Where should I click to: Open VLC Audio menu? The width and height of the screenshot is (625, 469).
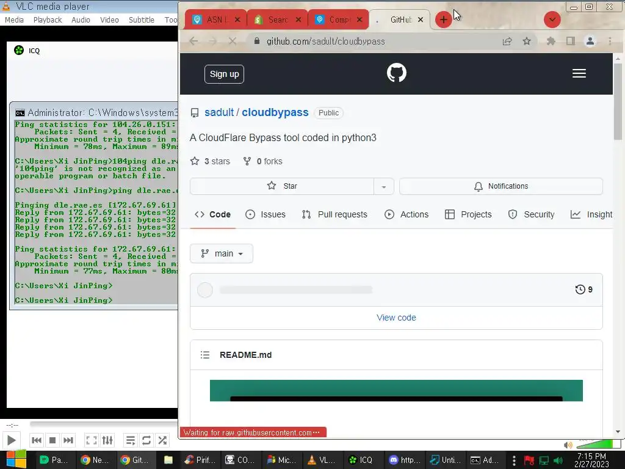click(x=81, y=20)
